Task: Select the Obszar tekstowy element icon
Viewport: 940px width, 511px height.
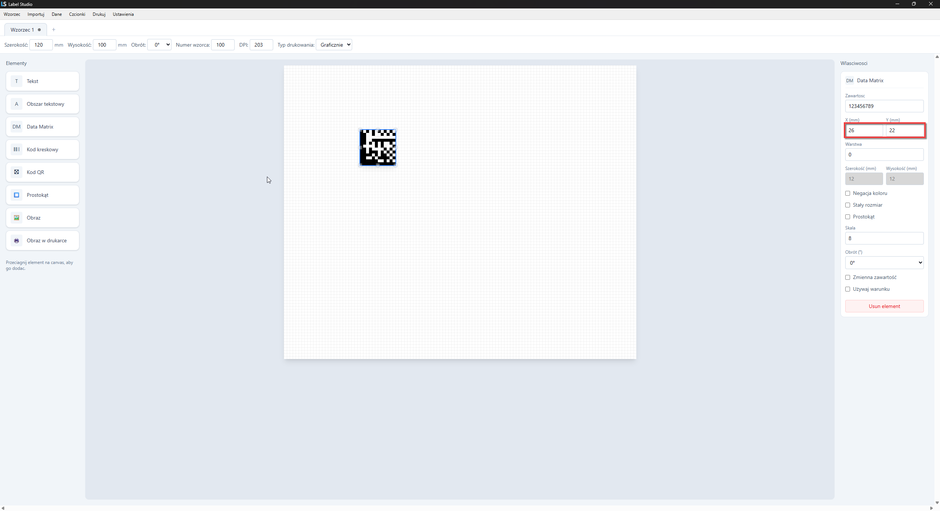Action: (x=16, y=104)
